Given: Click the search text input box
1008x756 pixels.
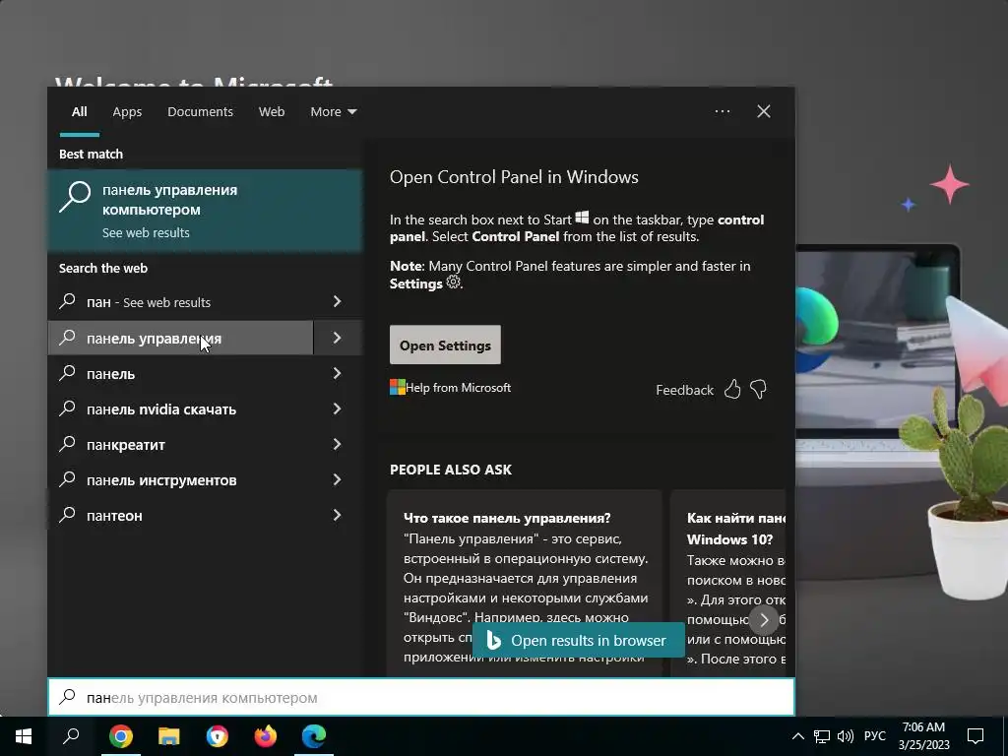Looking at the screenshot, I should (421, 698).
